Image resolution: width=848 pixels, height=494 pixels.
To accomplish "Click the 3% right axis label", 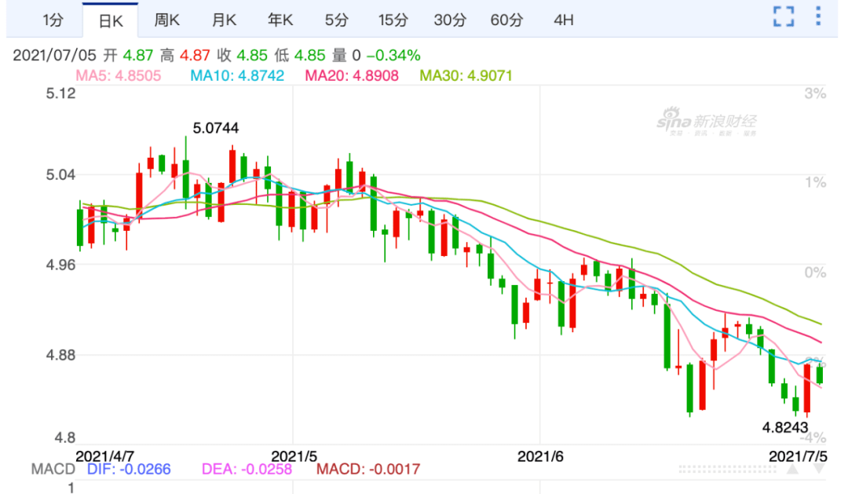I will click(x=815, y=93).
